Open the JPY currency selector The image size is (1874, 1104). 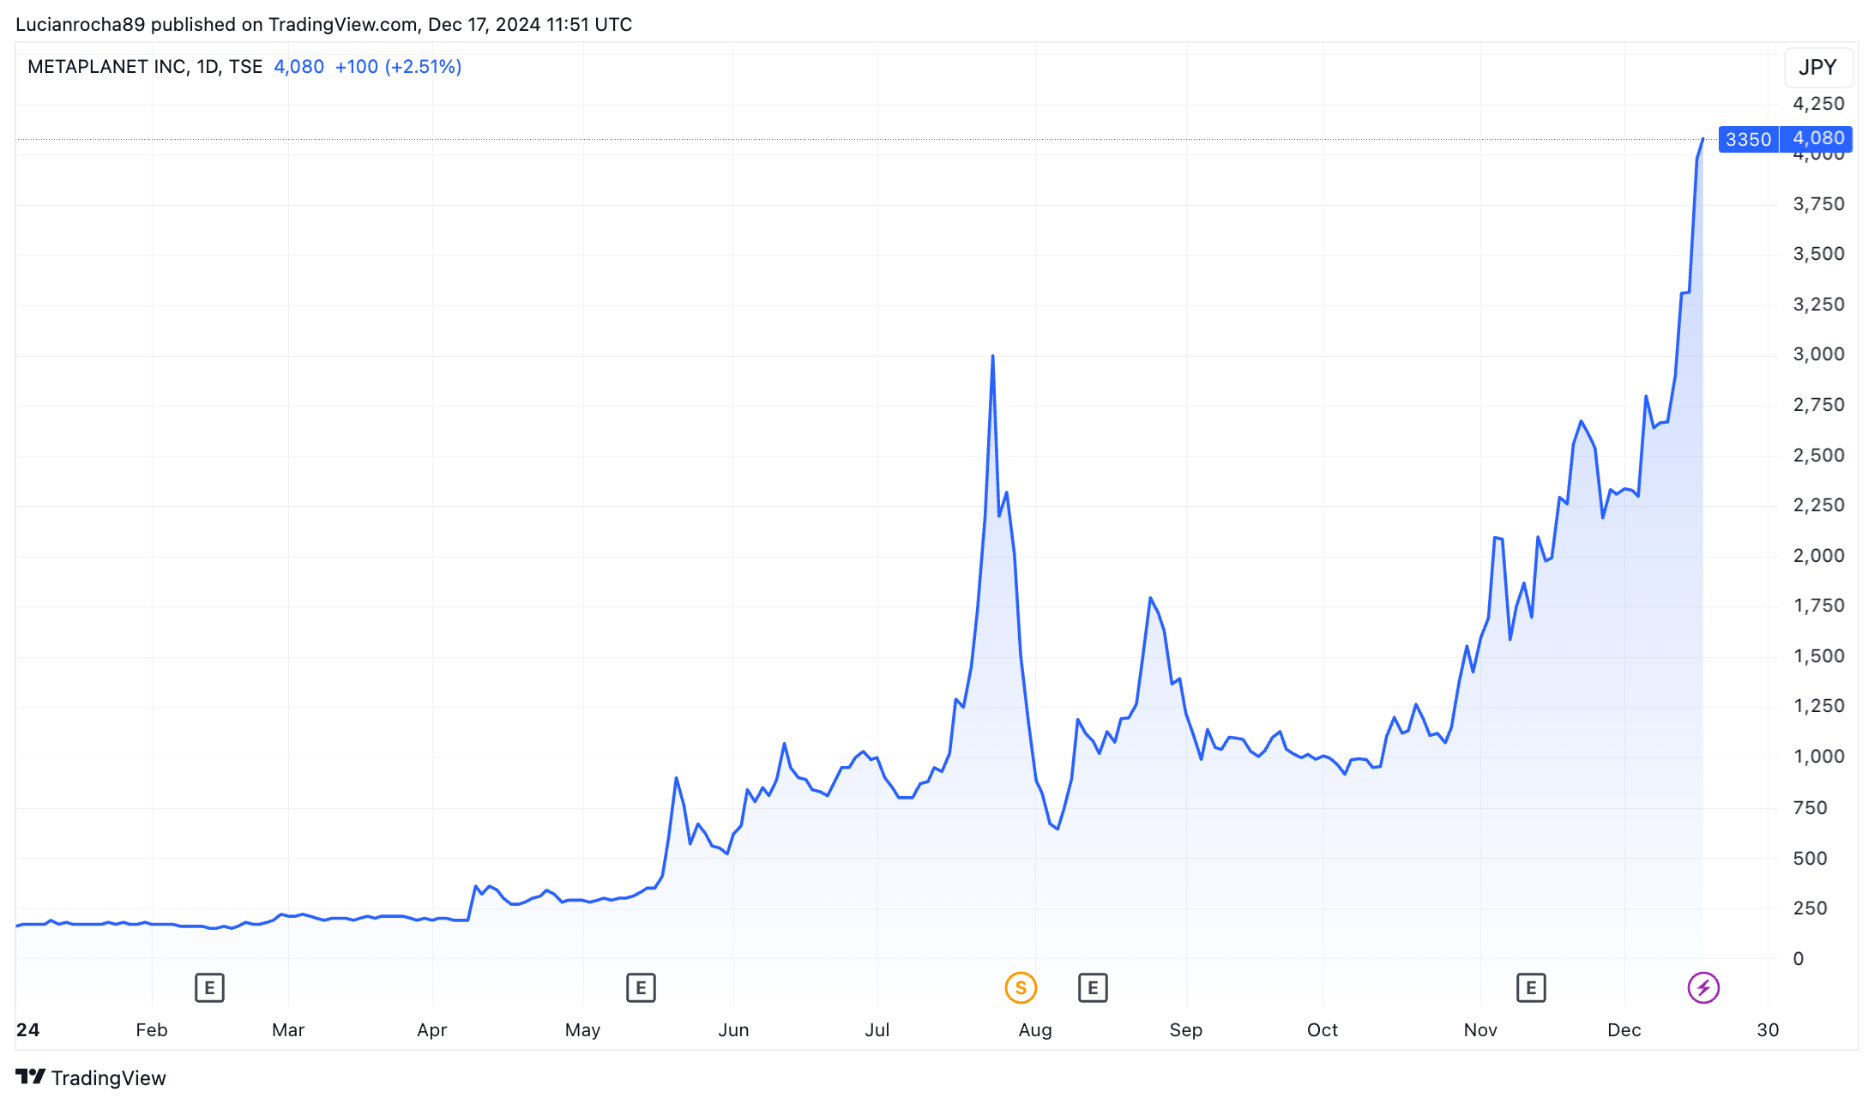click(1818, 67)
